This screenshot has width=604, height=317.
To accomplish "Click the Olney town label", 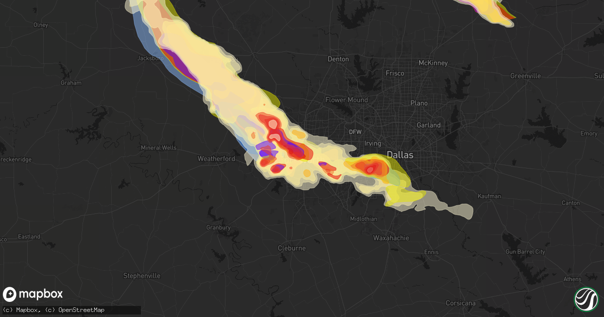I will [40, 25].
